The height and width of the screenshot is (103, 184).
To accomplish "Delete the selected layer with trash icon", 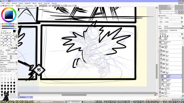I will pyautogui.click(x=167, y=36).
